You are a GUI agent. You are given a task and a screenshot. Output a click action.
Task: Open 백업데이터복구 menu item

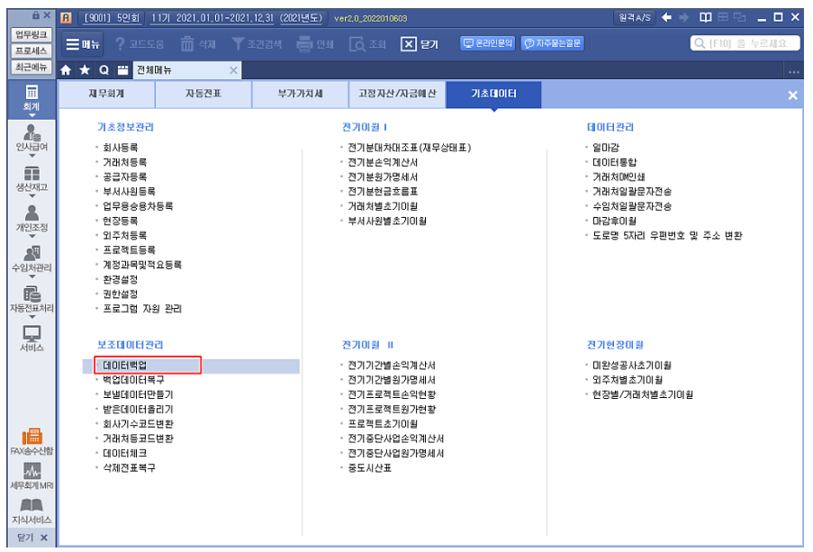click(133, 380)
